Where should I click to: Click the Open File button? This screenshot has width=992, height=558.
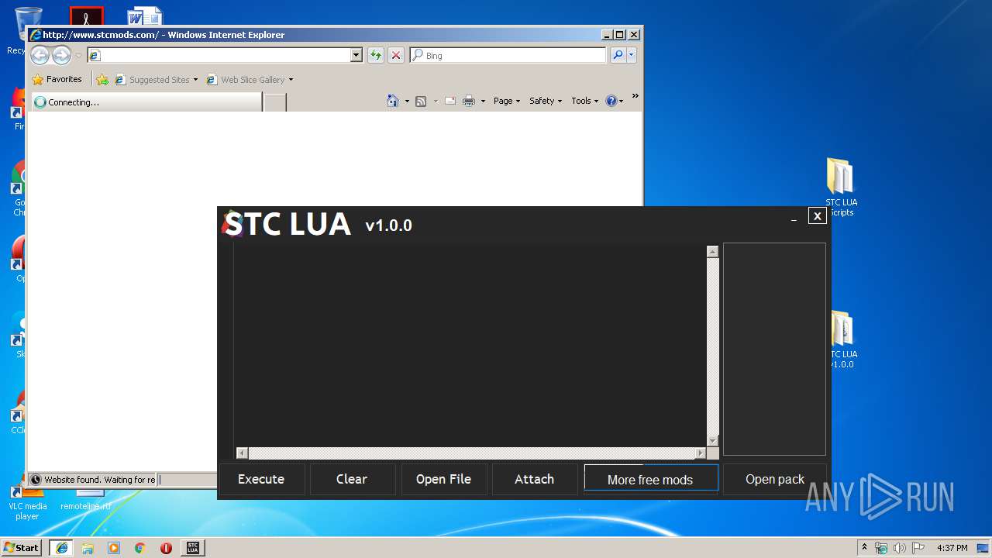coord(443,479)
